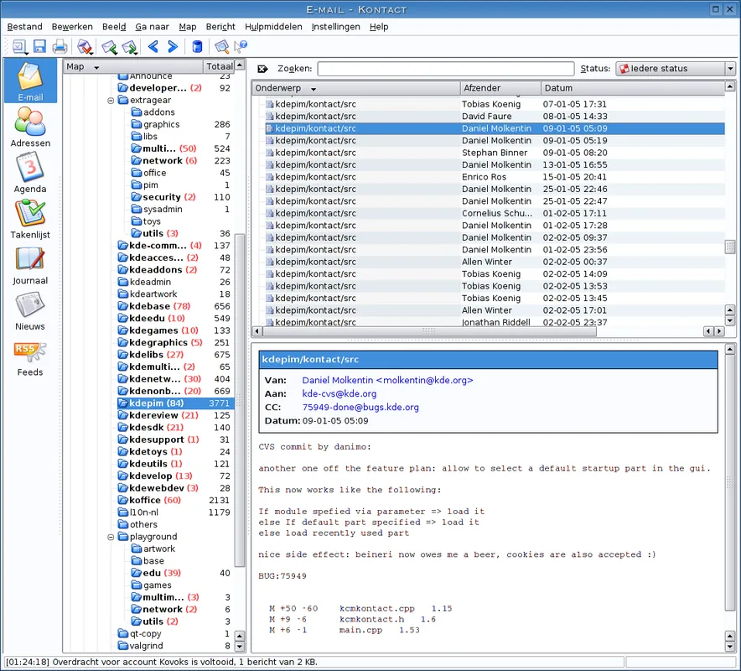This screenshot has height=671, width=741.
Task: Click the Print toolbar icon
Action: pyautogui.click(x=60, y=46)
